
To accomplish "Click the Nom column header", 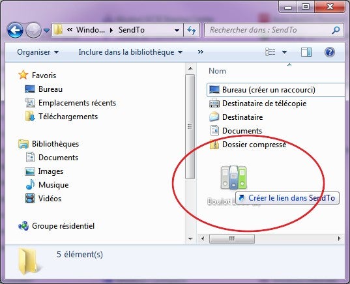I will (217, 71).
